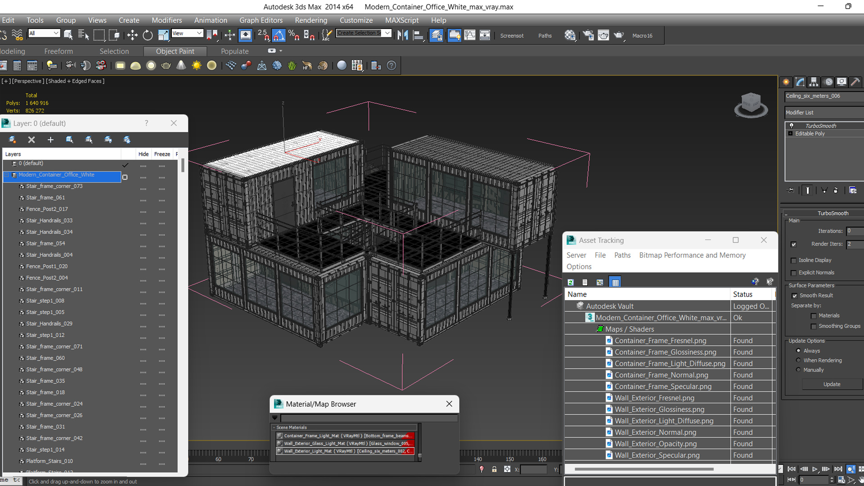The height and width of the screenshot is (486, 864).
Task: Click the Iterations input field
Action: tap(854, 231)
